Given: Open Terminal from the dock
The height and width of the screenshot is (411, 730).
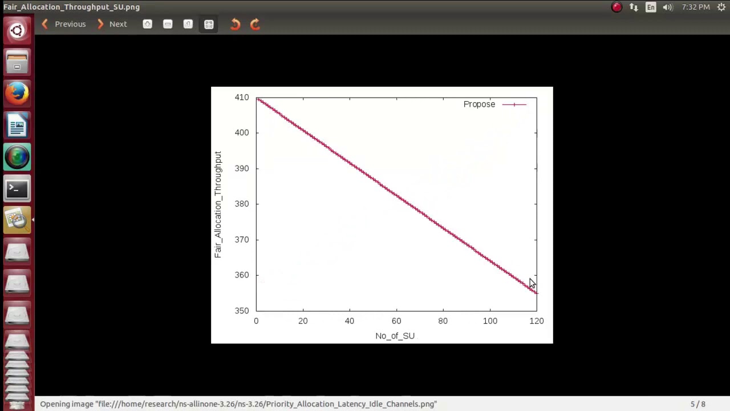Looking at the screenshot, I should [17, 188].
